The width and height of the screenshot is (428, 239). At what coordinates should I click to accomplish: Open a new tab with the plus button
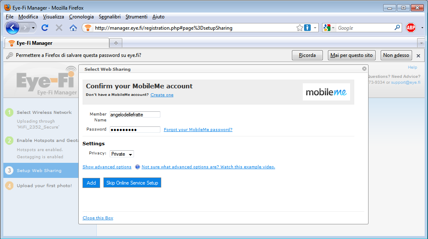point(116,43)
